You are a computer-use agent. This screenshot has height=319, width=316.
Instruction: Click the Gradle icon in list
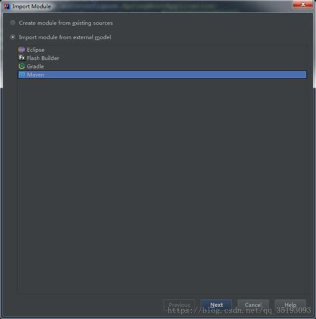click(x=21, y=66)
